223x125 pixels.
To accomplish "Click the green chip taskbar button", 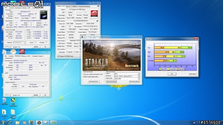I will (x=53, y=123).
